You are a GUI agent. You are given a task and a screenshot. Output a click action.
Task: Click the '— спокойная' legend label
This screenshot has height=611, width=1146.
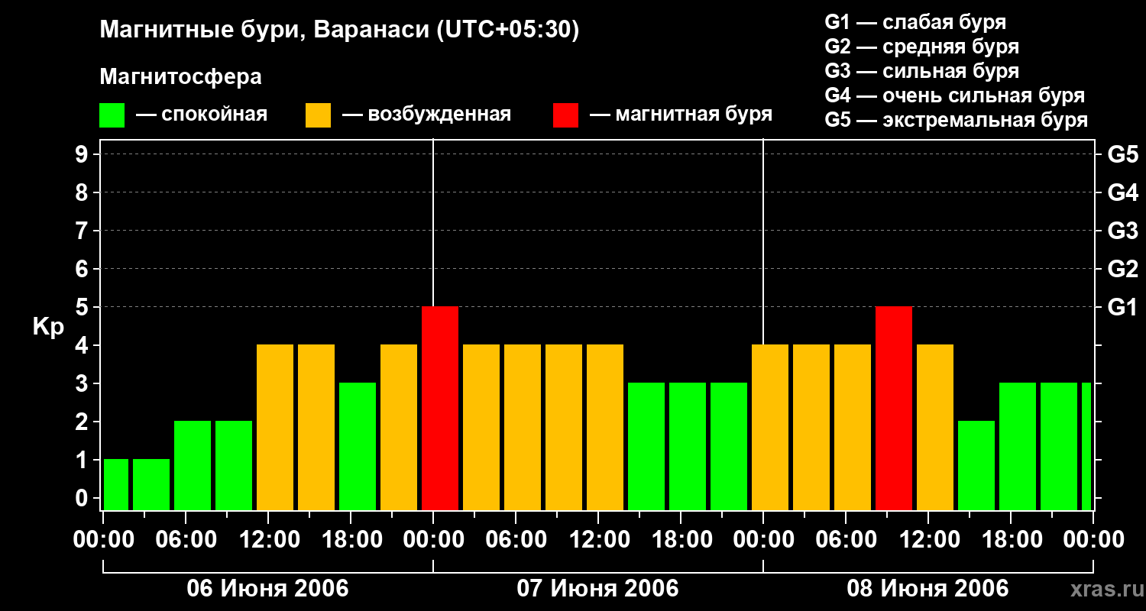(x=202, y=115)
